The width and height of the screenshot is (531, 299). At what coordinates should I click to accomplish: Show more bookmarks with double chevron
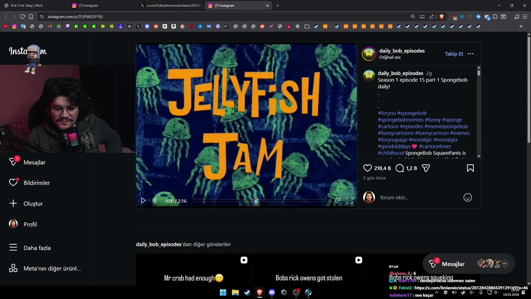coord(521,26)
